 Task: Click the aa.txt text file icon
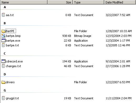point(3,15)
